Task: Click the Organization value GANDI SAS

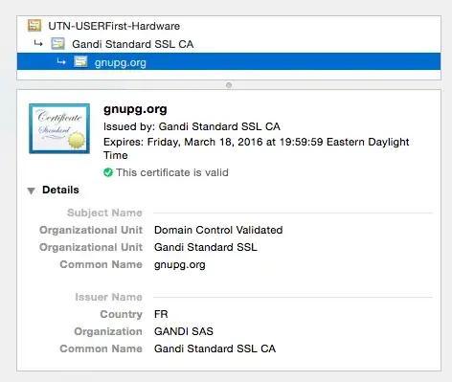Action: click(x=184, y=331)
